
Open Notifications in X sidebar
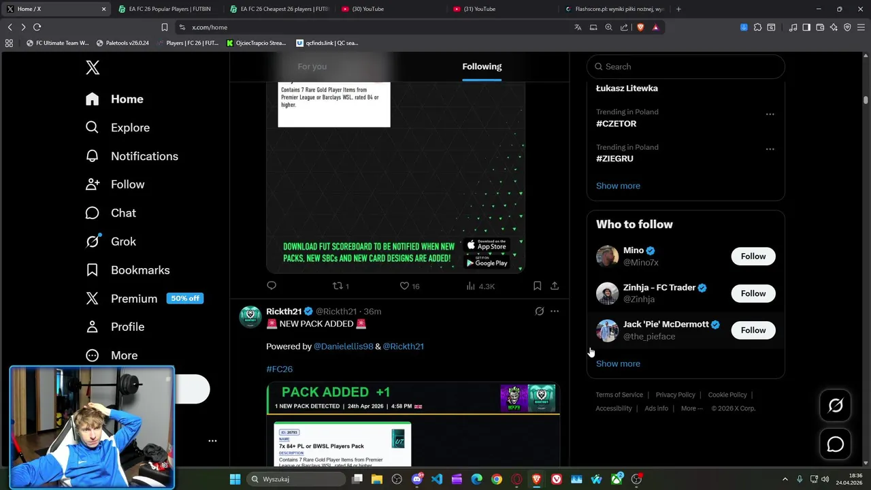click(131, 156)
